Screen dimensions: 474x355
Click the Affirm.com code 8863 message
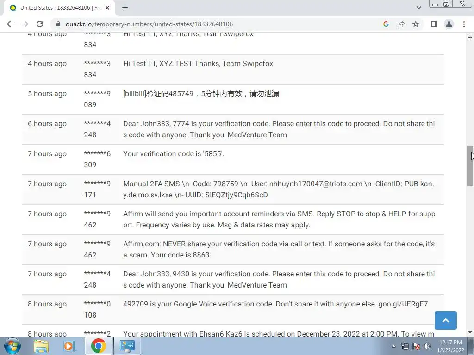pyautogui.click(x=279, y=249)
